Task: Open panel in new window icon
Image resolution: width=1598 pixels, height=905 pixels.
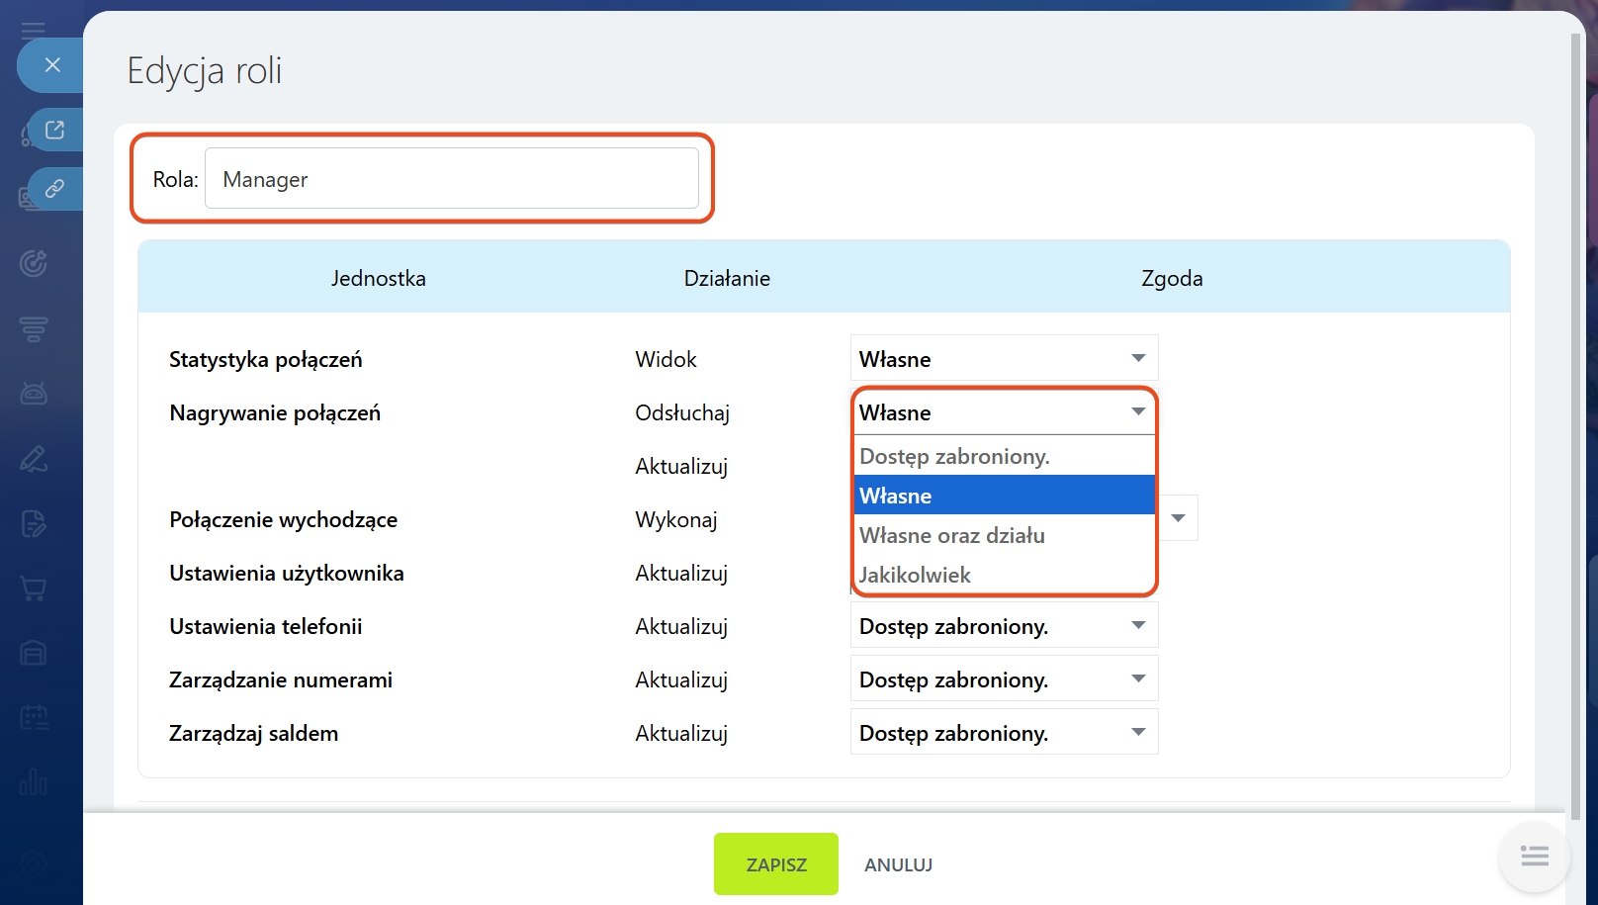Action: pos(54,130)
